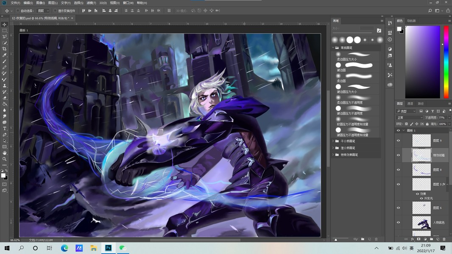Open the History panel icon
The image size is (452, 254).
point(390,23)
